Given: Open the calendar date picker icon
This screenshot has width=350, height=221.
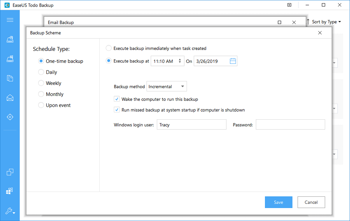Looking at the screenshot, I should (233, 61).
